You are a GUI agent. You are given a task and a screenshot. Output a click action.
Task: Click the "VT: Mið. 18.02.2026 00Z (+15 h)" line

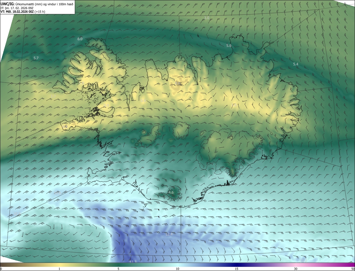point(23,12)
